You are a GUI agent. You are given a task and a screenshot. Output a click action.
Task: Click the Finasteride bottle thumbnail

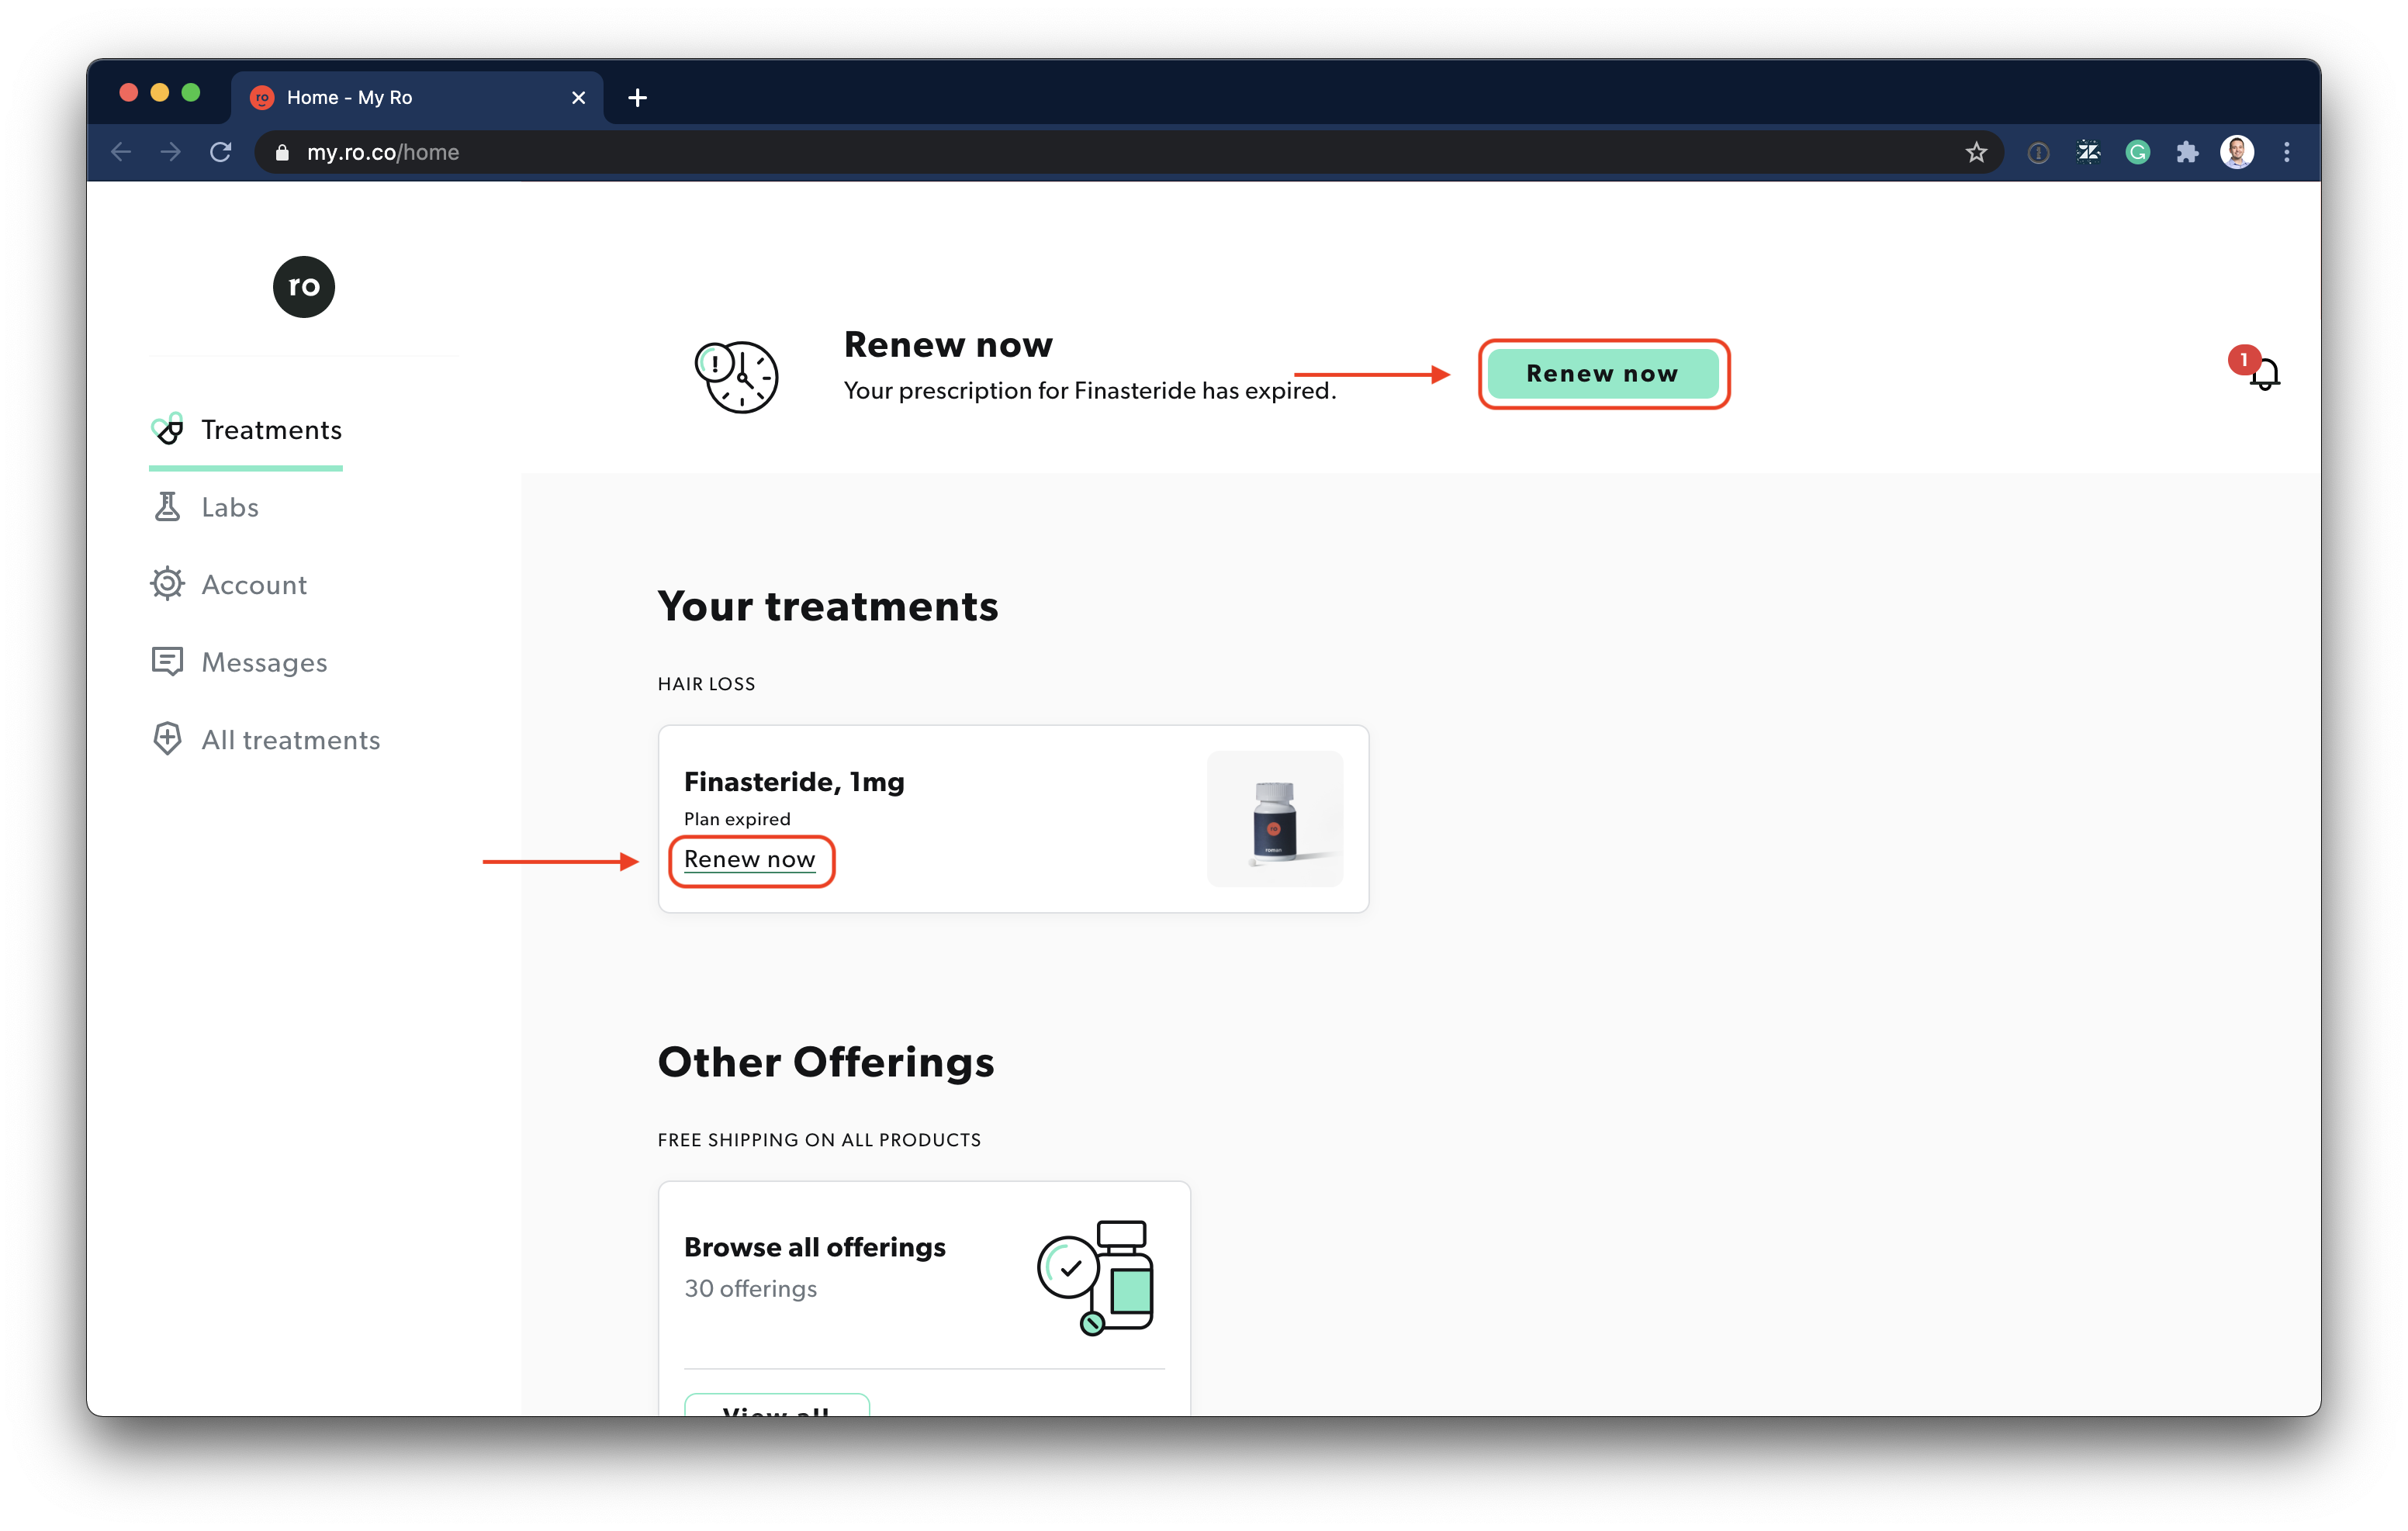pyautogui.click(x=1275, y=819)
